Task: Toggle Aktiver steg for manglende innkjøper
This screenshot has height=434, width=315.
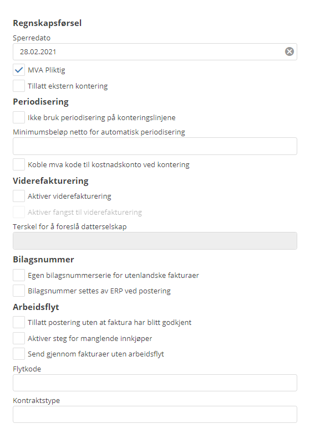Action: coord(19,338)
